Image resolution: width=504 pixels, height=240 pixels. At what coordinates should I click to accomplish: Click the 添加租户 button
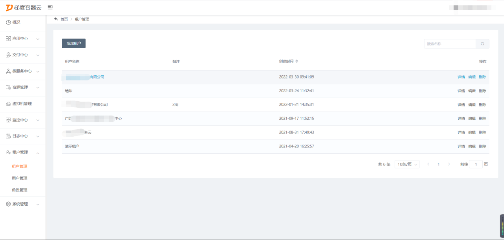tap(74, 43)
